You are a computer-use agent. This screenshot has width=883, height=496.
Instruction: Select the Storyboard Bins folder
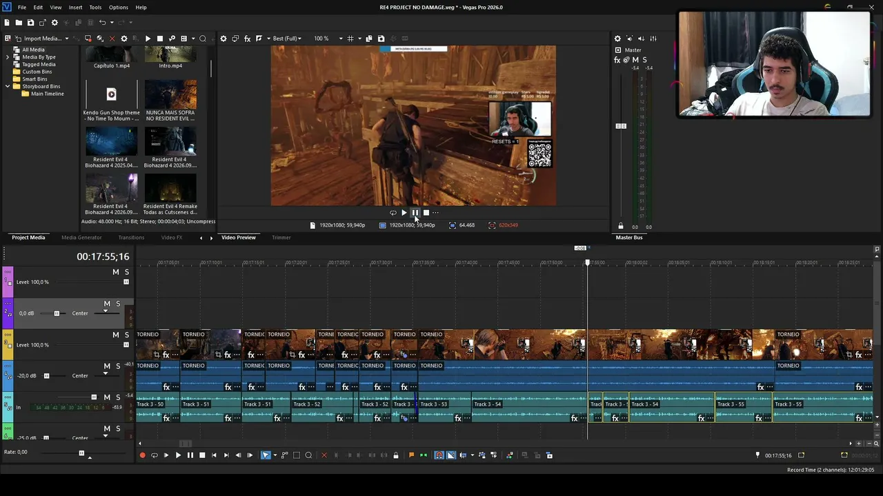click(41, 86)
